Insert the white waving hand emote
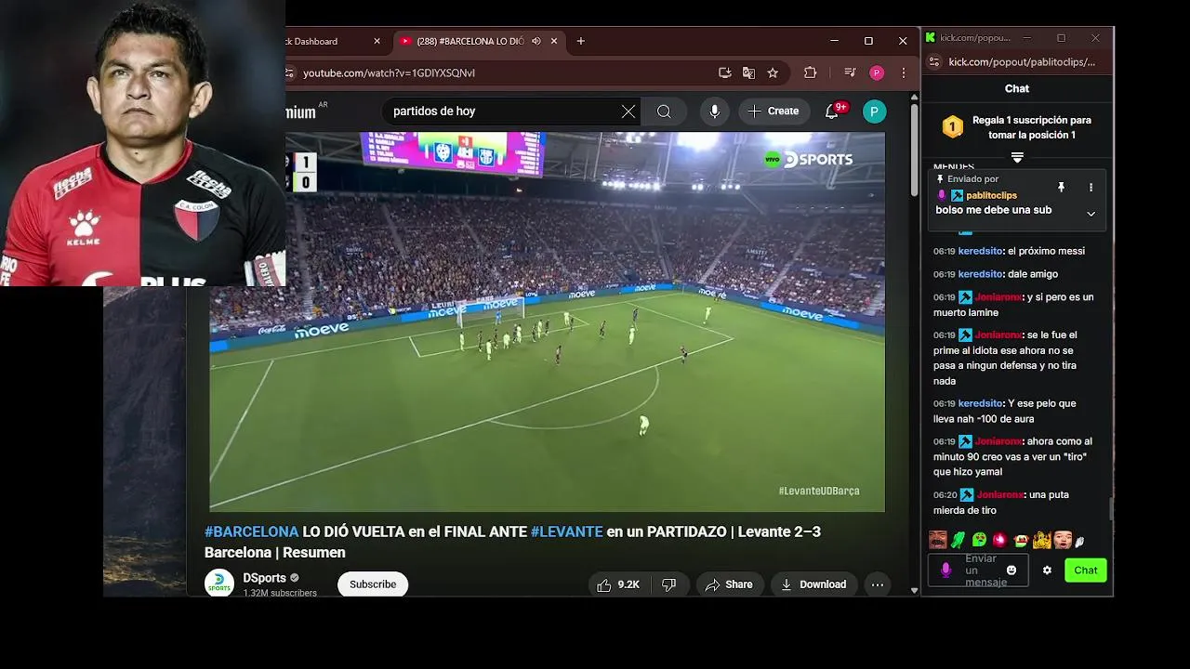 (1079, 542)
